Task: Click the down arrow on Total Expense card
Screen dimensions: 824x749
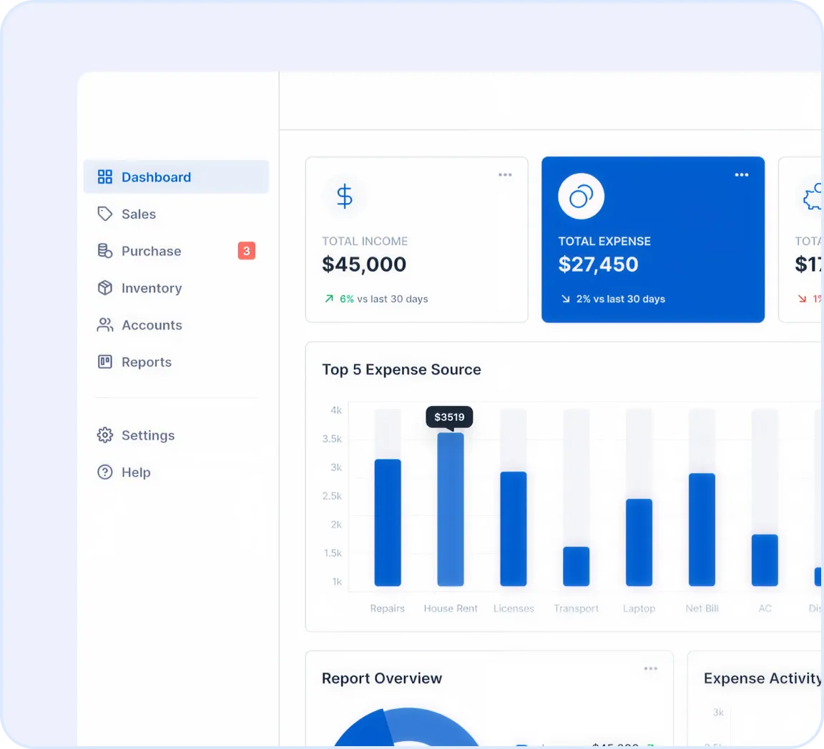Action: [566, 299]
